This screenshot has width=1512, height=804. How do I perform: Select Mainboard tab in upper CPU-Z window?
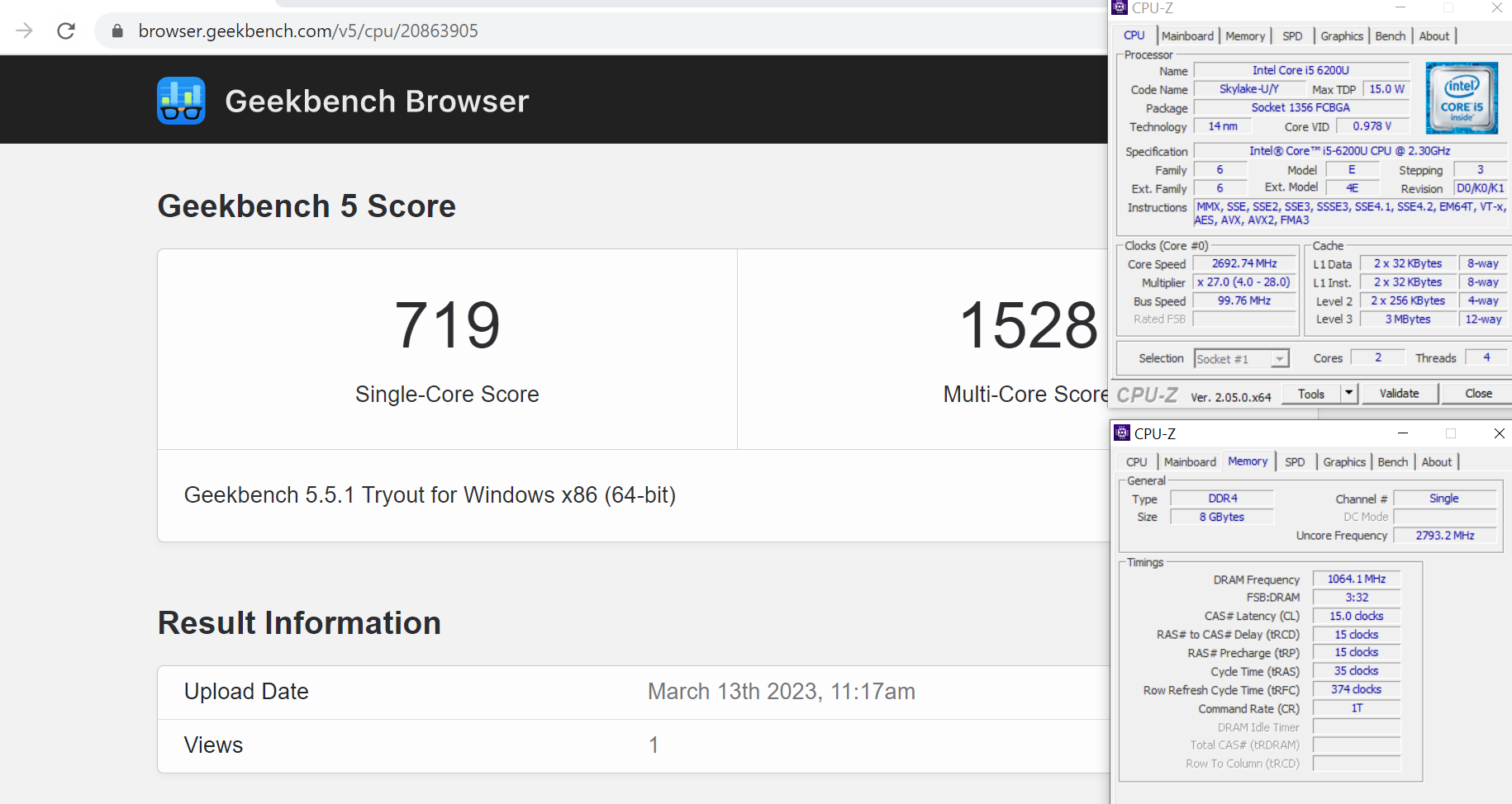point(1187,36)
